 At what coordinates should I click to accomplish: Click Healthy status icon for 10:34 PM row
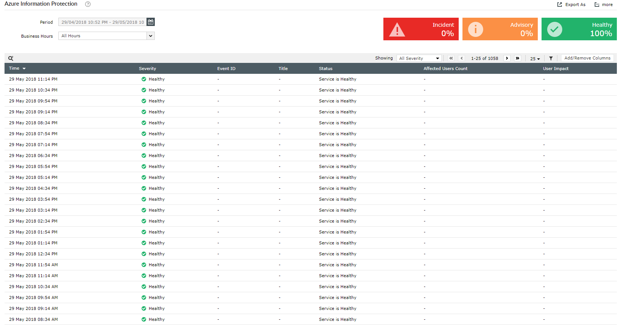(144, 90)
